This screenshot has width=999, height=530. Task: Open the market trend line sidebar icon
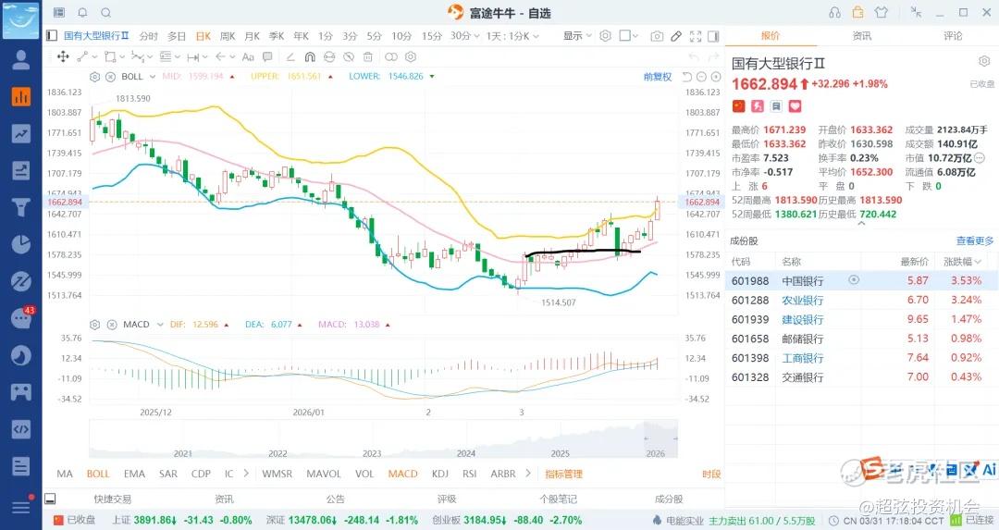click(21, 134)
